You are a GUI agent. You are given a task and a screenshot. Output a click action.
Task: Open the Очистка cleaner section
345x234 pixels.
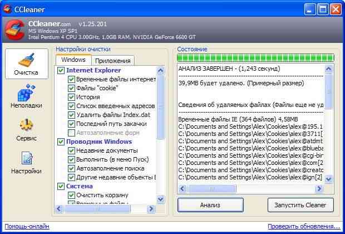(x=26, y=64)
